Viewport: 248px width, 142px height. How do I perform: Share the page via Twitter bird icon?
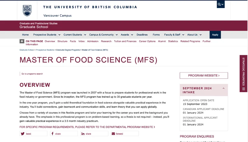point(23,134)
